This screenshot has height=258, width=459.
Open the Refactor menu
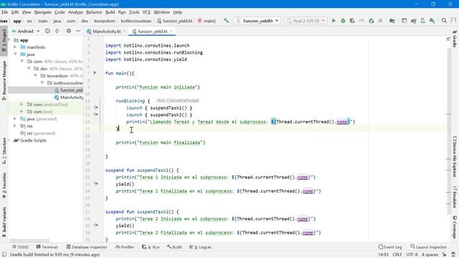(x=94, y=12)
